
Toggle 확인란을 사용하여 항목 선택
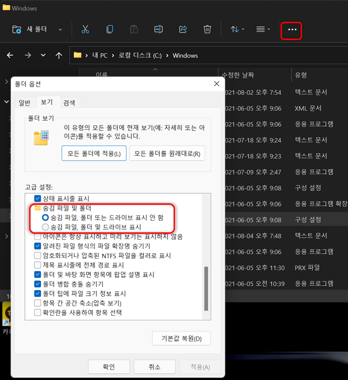pos(37,312)
